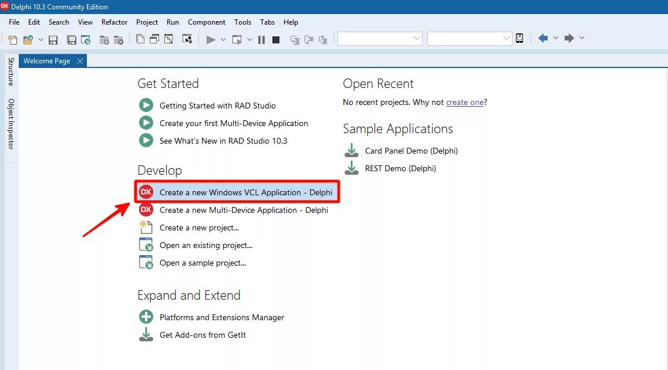
Task: Open the Project menu
Action: tap(147, 22)
